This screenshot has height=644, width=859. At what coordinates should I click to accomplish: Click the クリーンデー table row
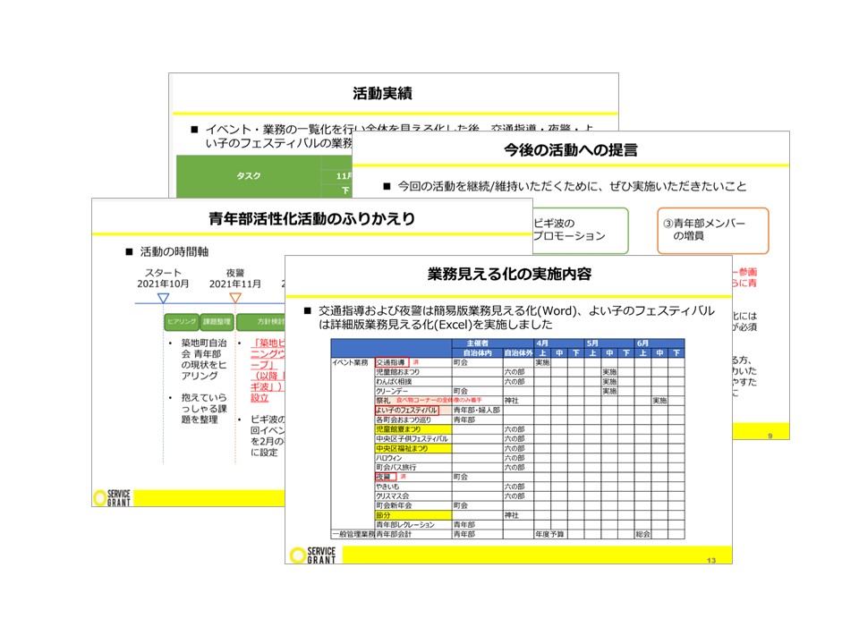click(x=530, y=391)
